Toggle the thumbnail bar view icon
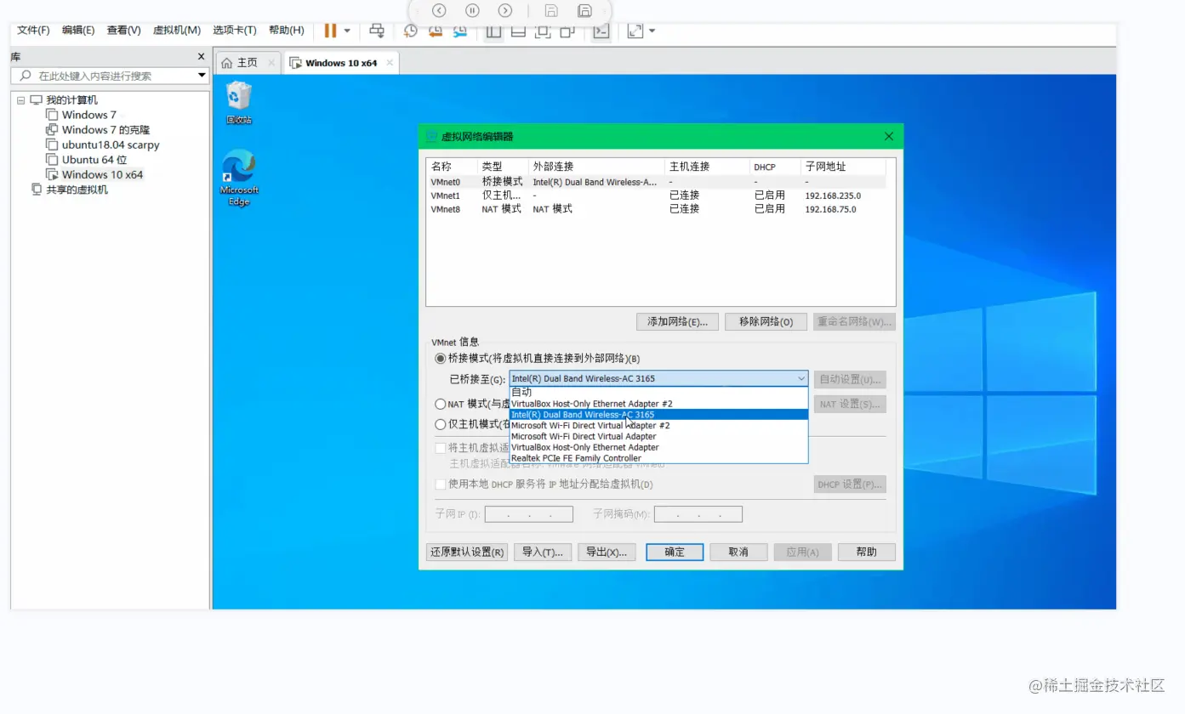1185x714 pixels. (x=518, y=31)
